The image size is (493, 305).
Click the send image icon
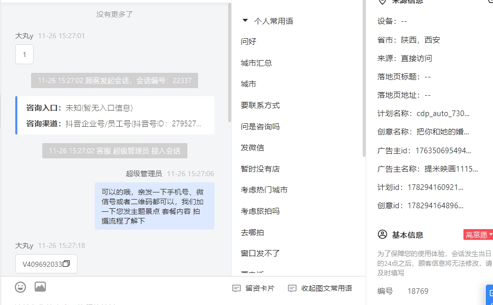point(40,287)
